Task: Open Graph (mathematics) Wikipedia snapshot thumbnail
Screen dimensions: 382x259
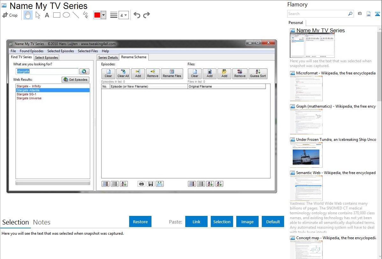Action: tap(306, 122)
